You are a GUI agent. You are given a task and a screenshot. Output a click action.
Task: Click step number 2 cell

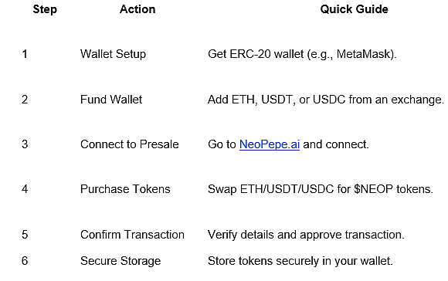point(25,100)
